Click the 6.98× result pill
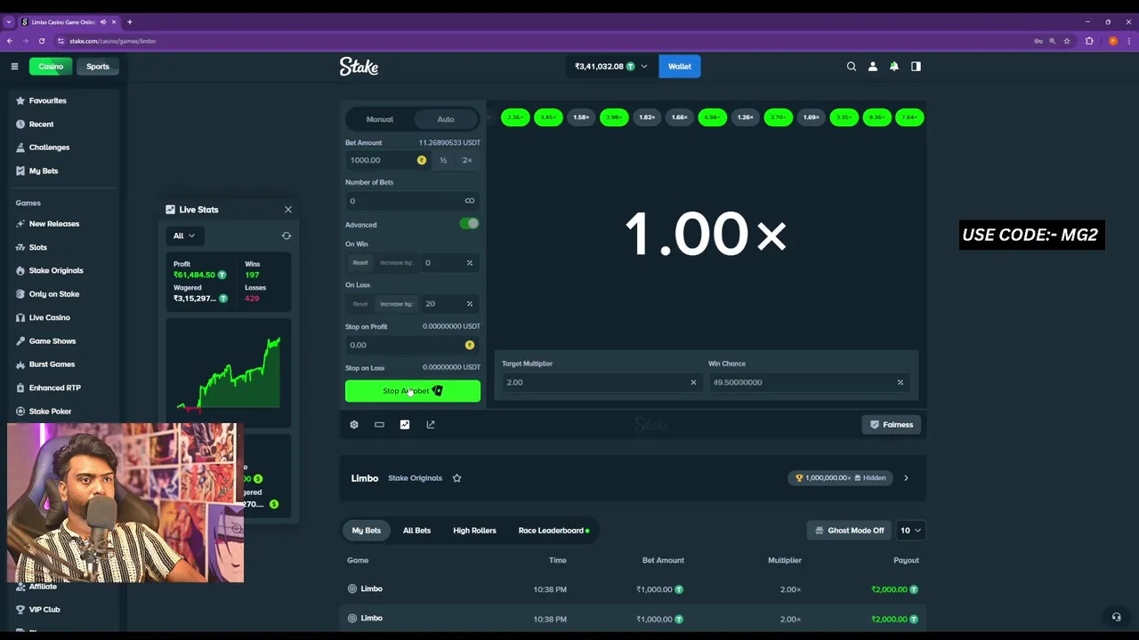Image resolution: width=1139 pixels, height=640 pixels. (x=712, y=117)
